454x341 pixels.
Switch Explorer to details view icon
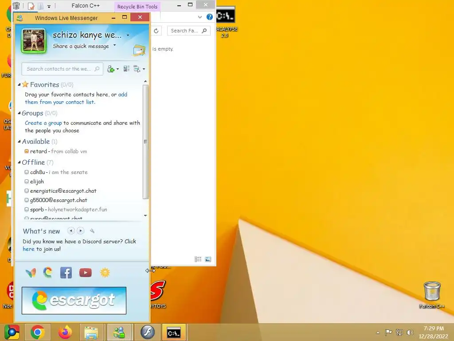click(198, 259)
